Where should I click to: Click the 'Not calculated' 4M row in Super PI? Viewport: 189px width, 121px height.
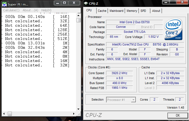(37, 52)
